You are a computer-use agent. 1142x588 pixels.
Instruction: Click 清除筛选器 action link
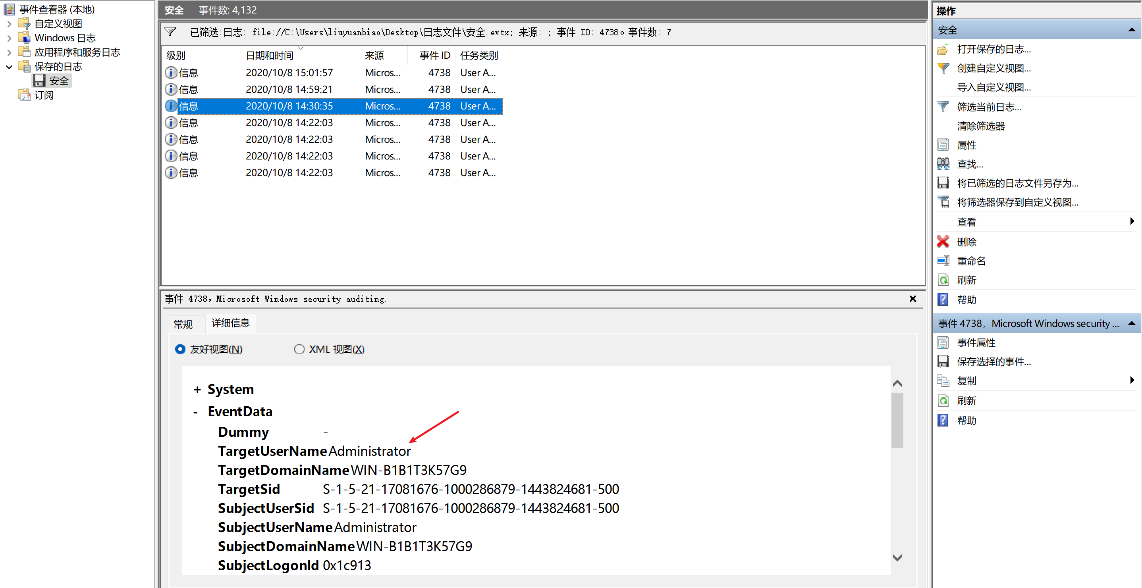click(981, 126)
